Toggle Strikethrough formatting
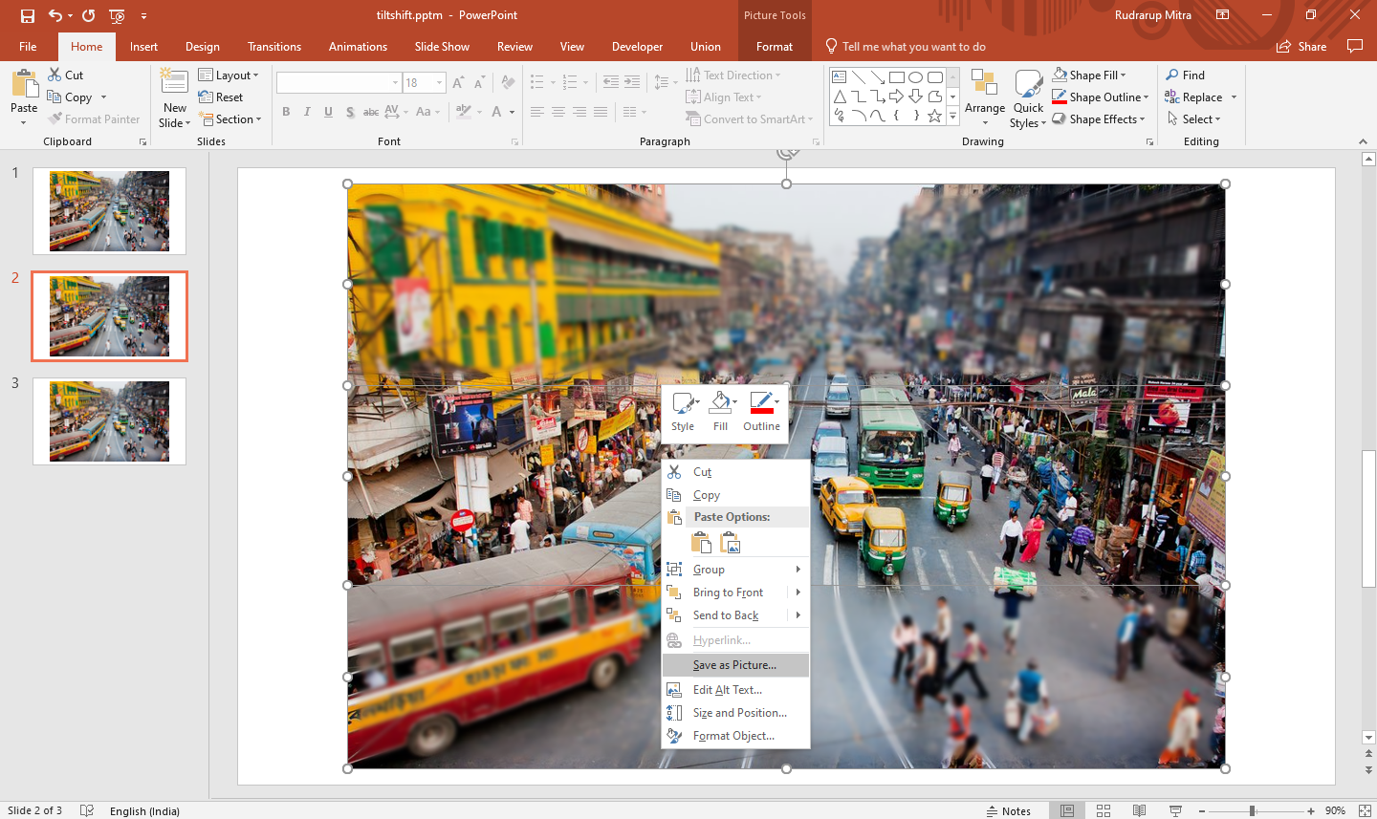This screenshot has height=819, width=1377. point(371,112)
